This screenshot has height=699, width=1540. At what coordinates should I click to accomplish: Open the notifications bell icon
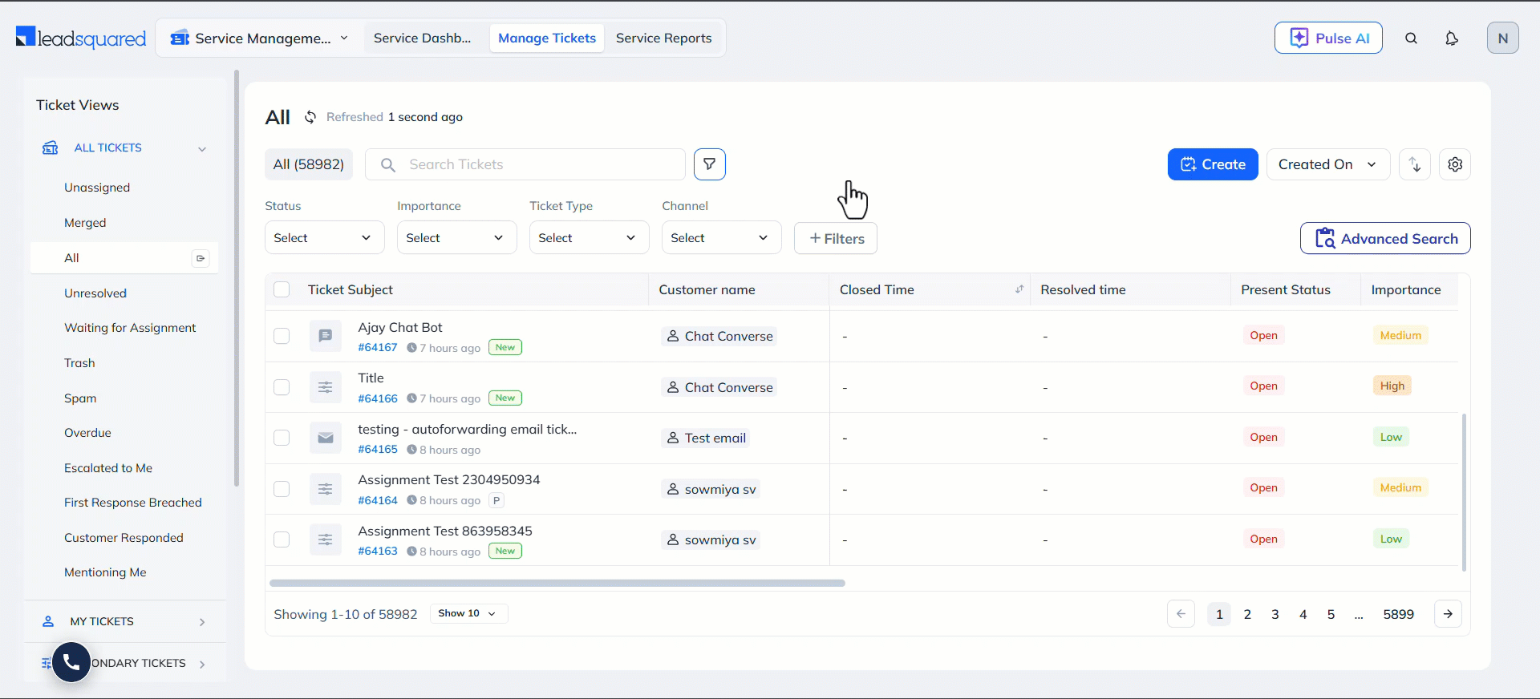point(1452,38)
